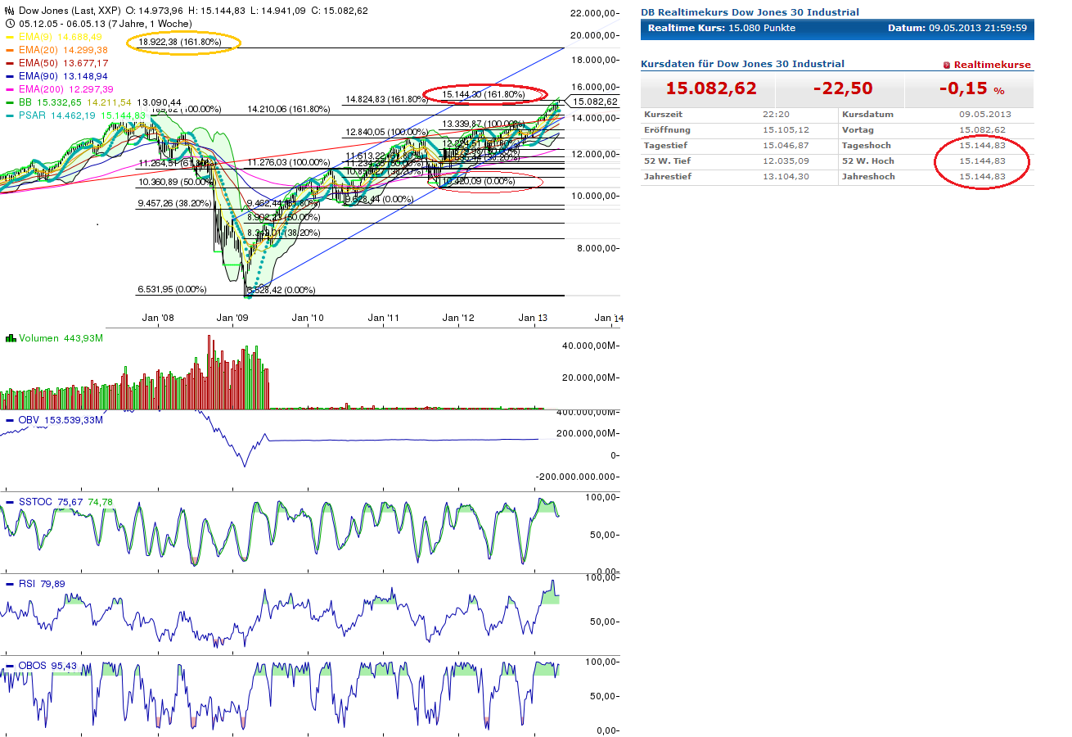Image resolution: width=1072 pixels, height=737 pixels.
Task: Click the current price flag on chart axis
Action: tap(594, 102)
